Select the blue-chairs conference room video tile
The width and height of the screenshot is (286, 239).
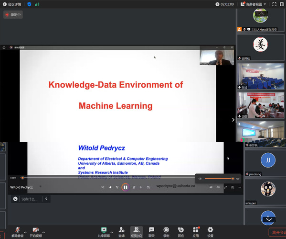(261, 76)
